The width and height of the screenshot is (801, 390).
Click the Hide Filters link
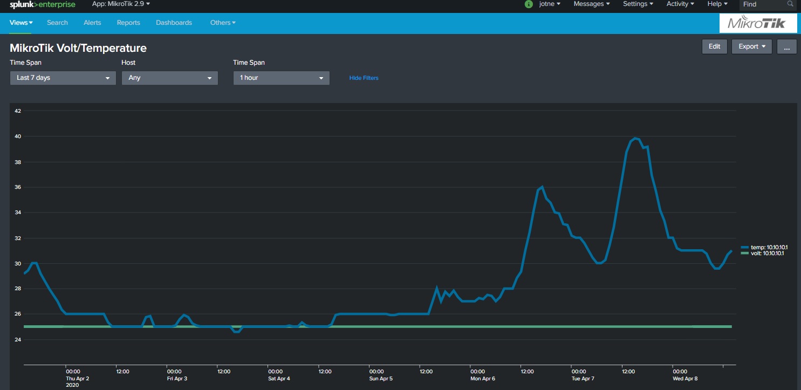click(364, 78)
